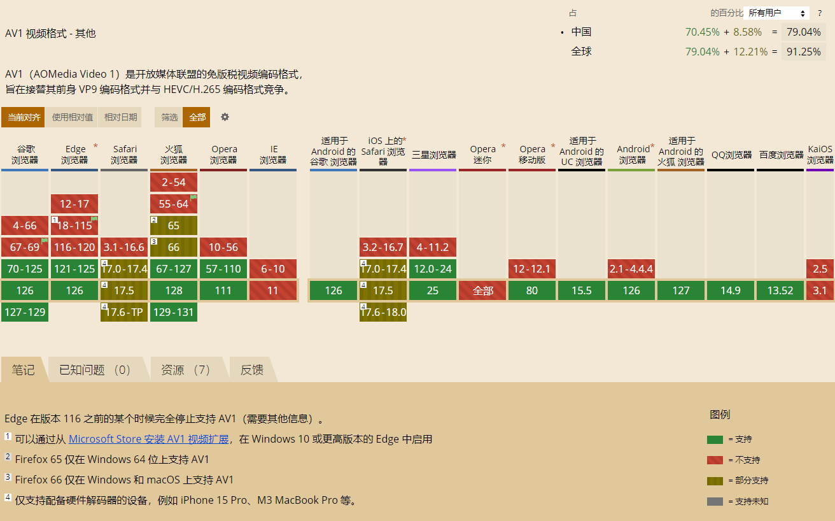Click Baidu browser version cell 13.52
Screen dimensions: 835x521
click(780, 290)
